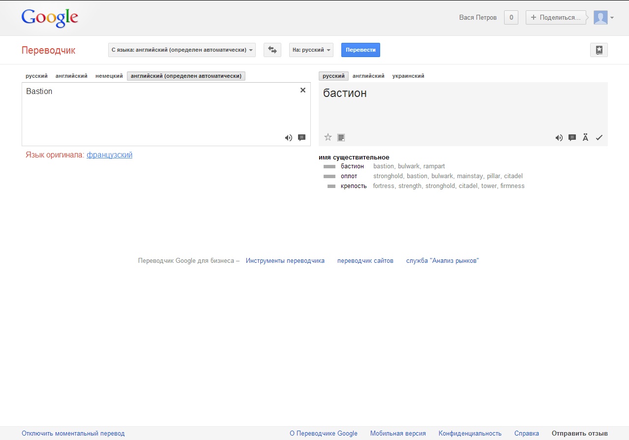This screenshot has width=629, height=440.
Task: Click reverse translation mainstay
Action: 470,176
